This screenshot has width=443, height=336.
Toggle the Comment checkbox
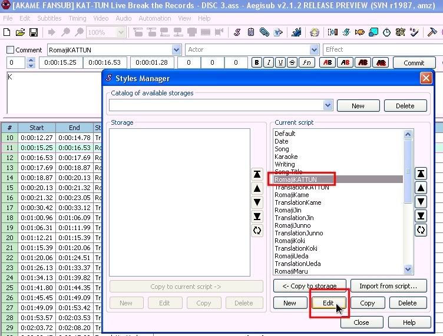(x=11, y=50)
